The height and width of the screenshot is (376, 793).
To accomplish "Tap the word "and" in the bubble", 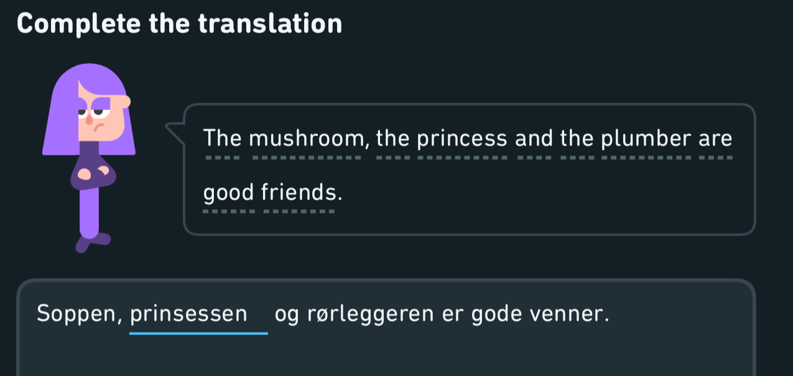I will point(534,138).
